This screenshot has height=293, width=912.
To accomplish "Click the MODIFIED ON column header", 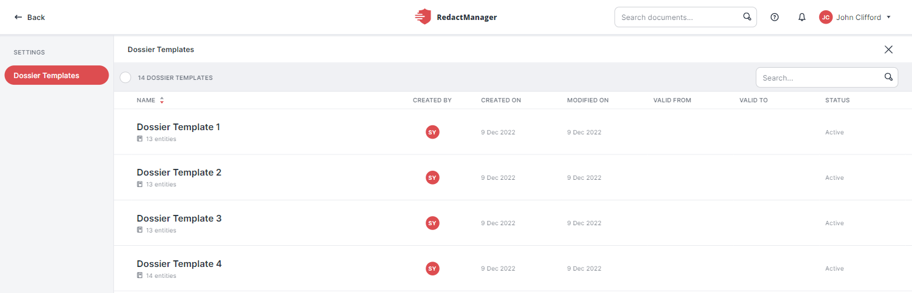I will 588,100.
